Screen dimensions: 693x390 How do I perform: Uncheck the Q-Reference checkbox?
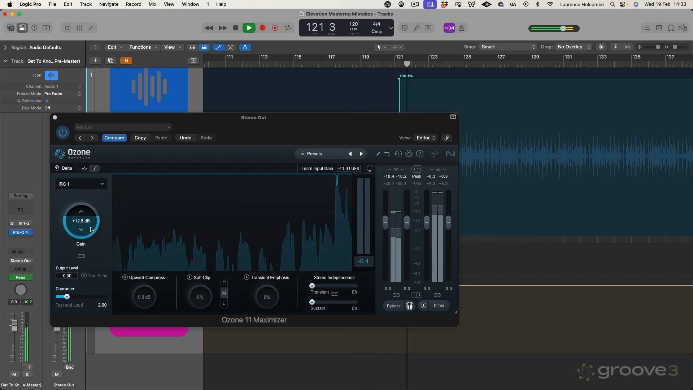pos(47,101)
